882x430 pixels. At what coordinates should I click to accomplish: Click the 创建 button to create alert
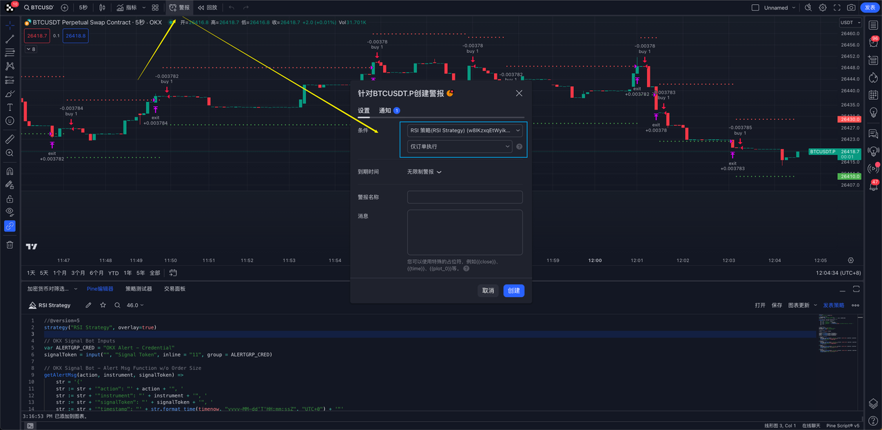(x=513, y=291)
